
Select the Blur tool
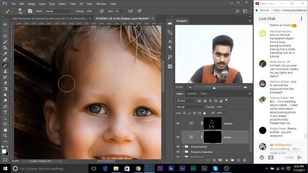(5, 95)
